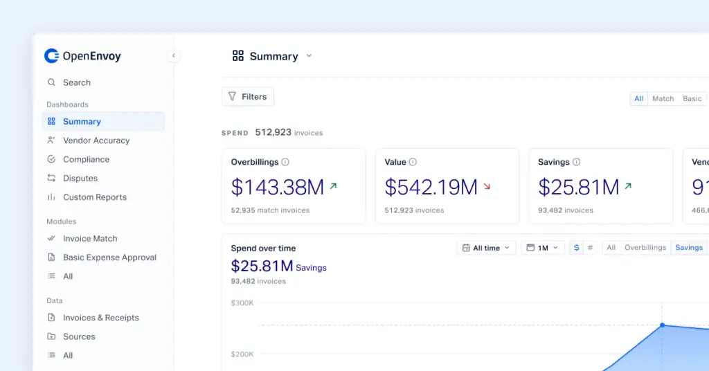Screen dimensions: 709x371
Task: Select the All segment next to Match
Action: point(638,98)
